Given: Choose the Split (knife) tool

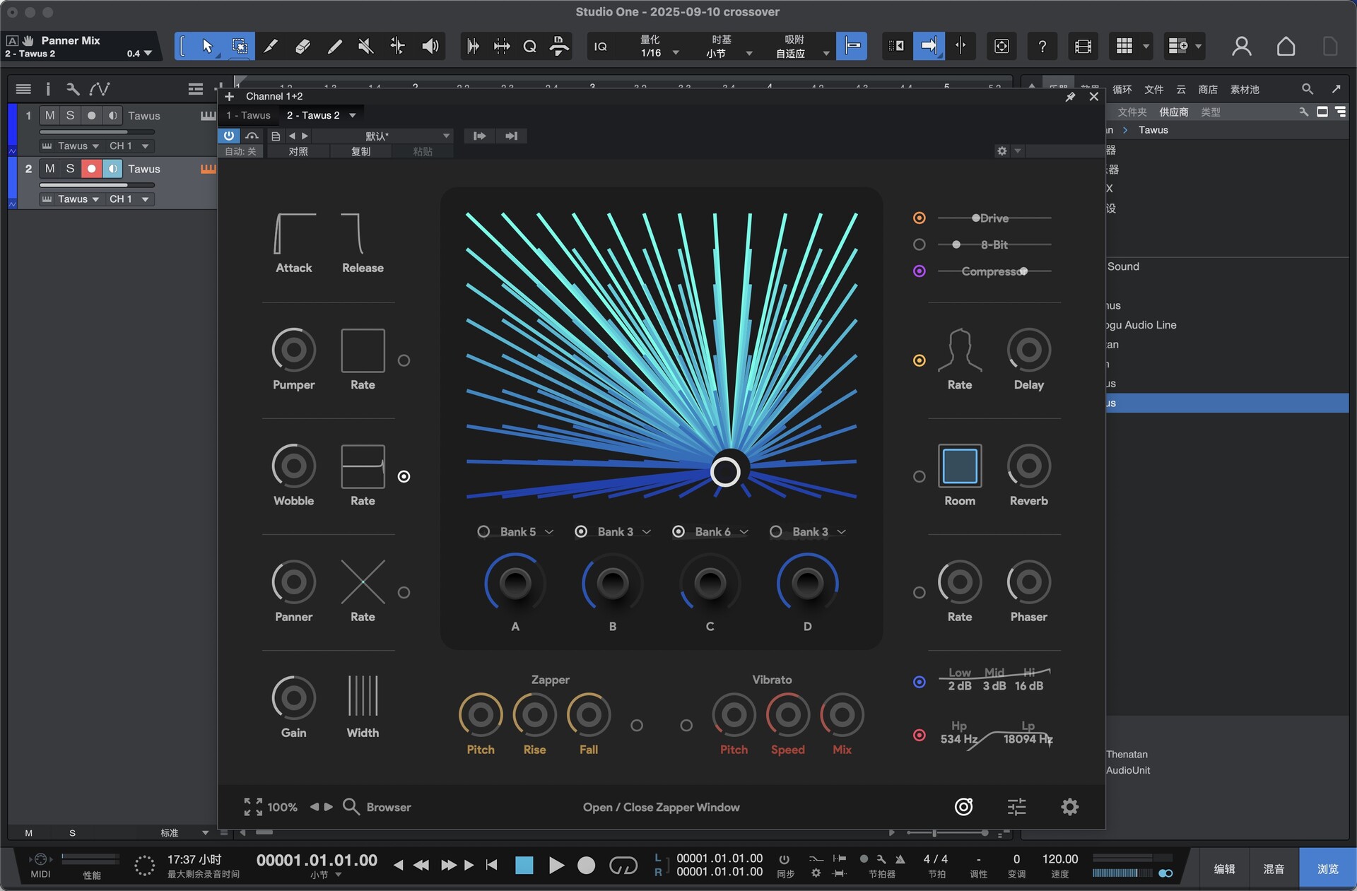Looking at the screenshot, I should [x=271, y=46].
